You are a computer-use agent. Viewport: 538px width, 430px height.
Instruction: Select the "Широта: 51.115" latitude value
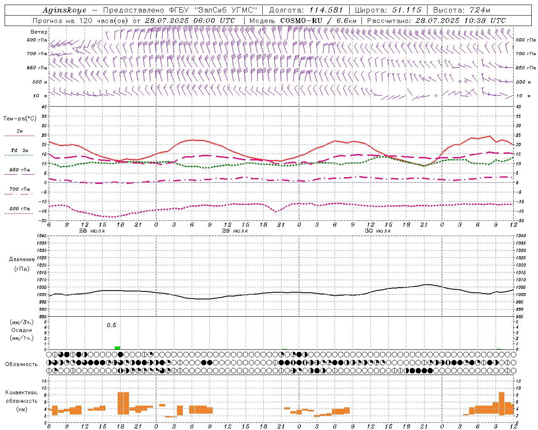[388, 10]
